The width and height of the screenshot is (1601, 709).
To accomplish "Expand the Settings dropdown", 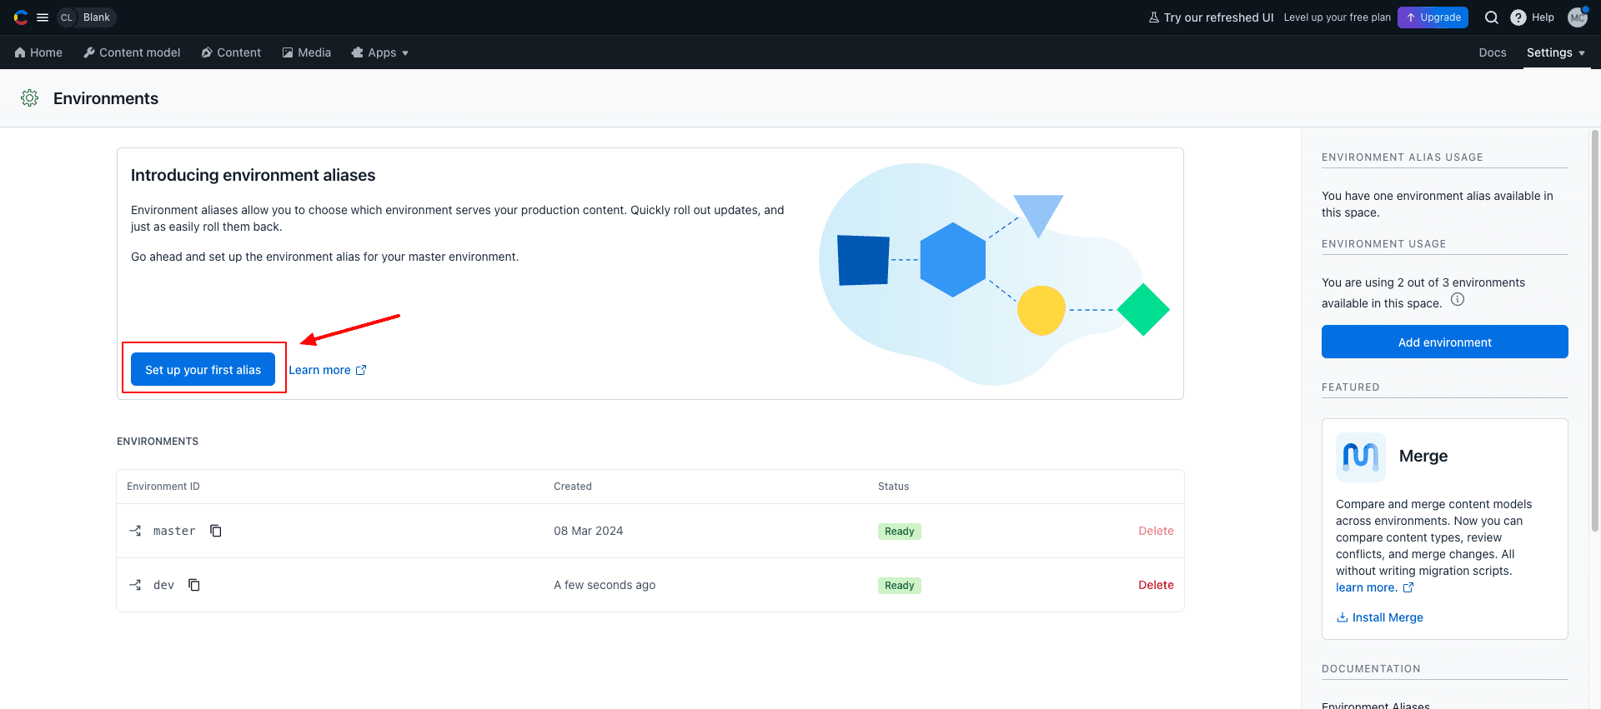I will point(1555,52).
